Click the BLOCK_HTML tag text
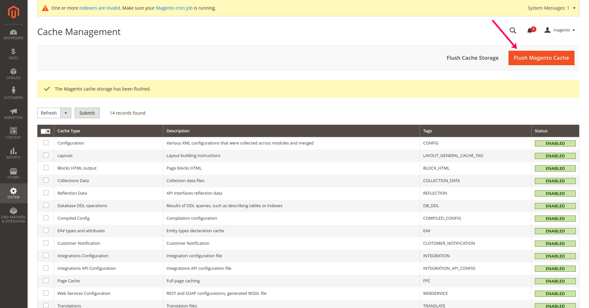The image size is (589, 308). tap(436, 168)
